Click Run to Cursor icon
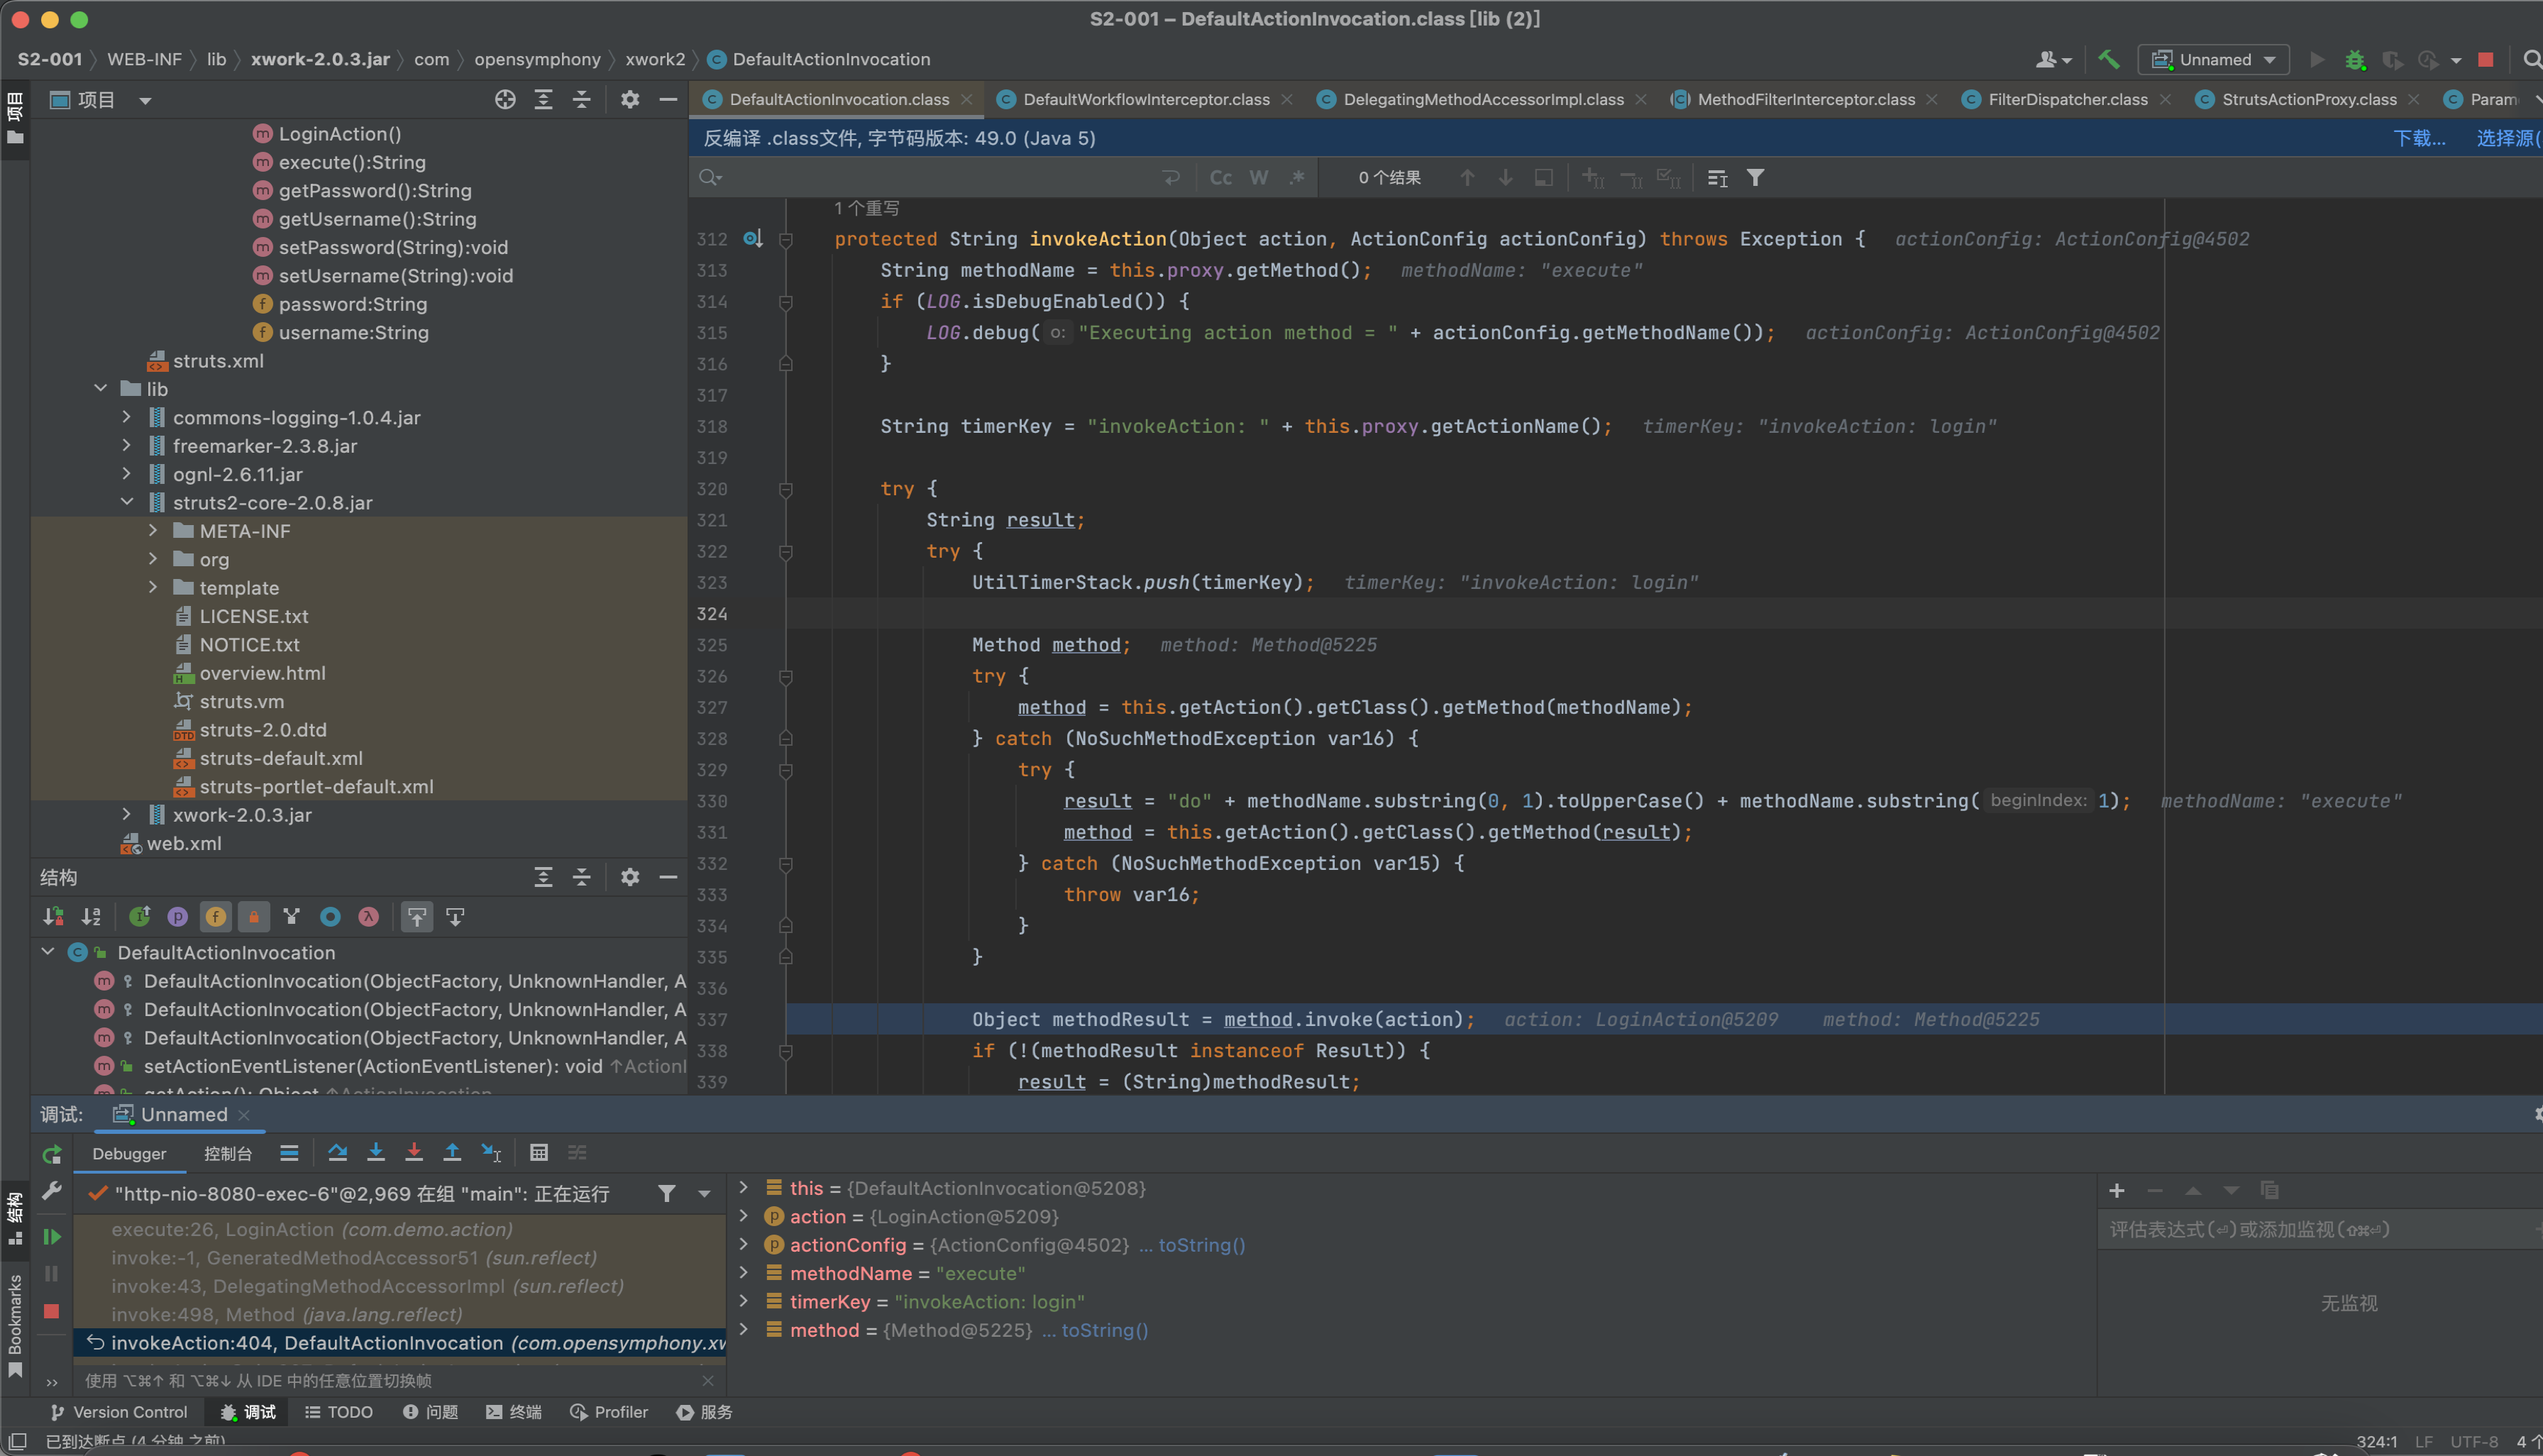Screen dimensions: 2543x1456 (x=491, y=1153)
